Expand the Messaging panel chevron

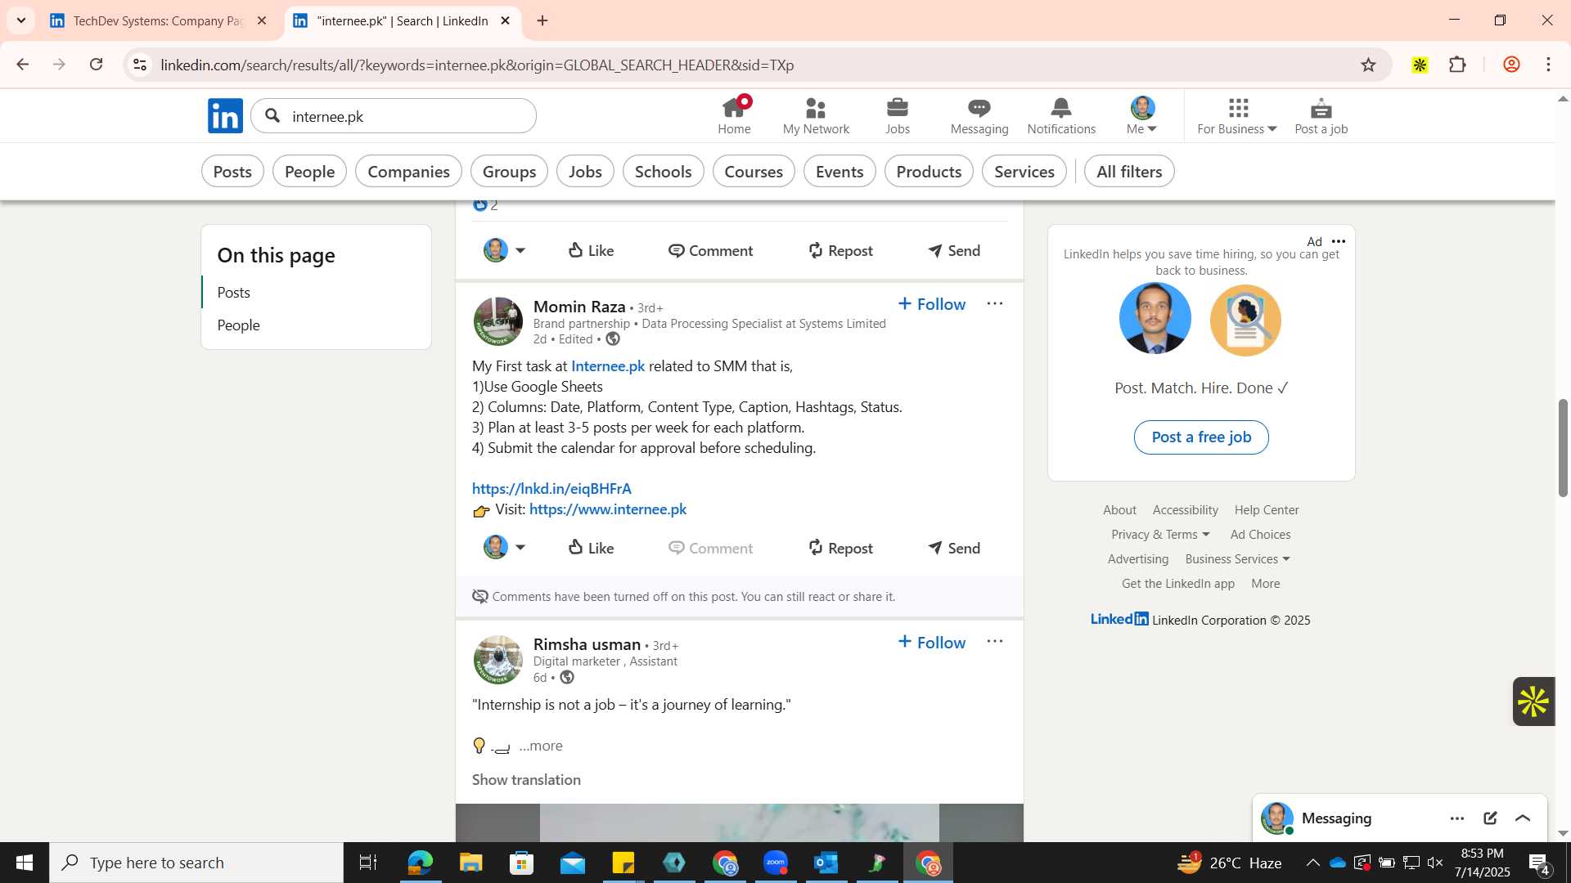(x=1523, y=818)
